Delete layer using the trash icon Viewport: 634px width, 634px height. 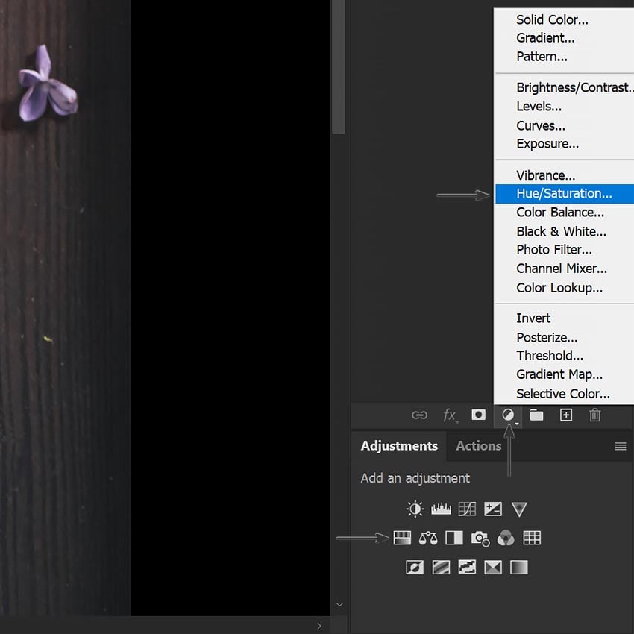click(594, 415)
